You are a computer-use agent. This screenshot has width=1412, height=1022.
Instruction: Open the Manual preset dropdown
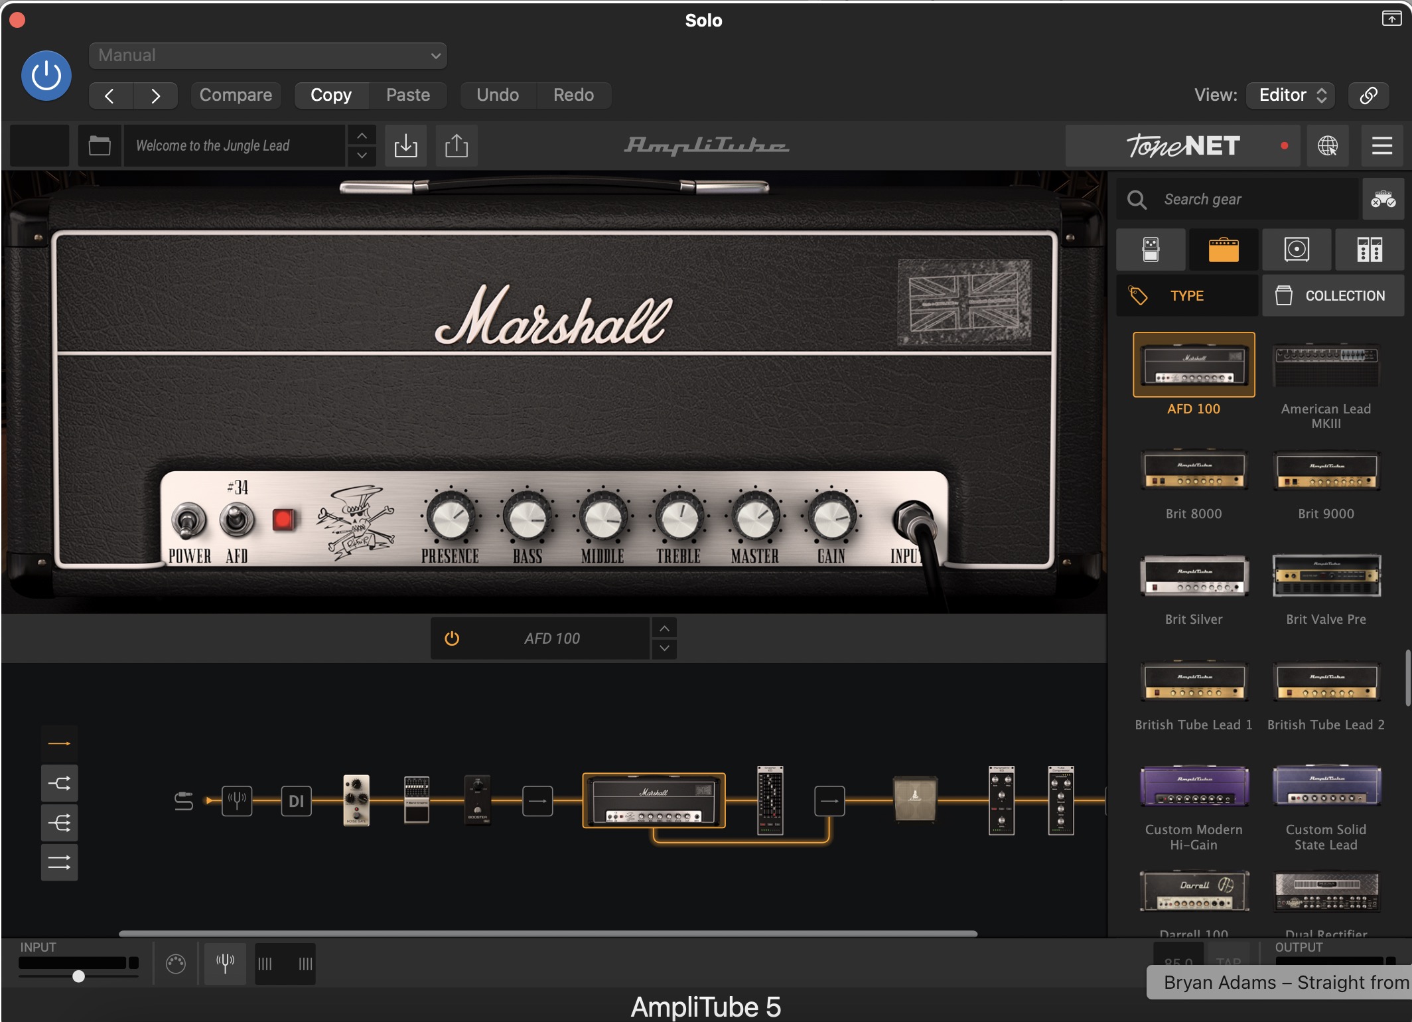268,56
